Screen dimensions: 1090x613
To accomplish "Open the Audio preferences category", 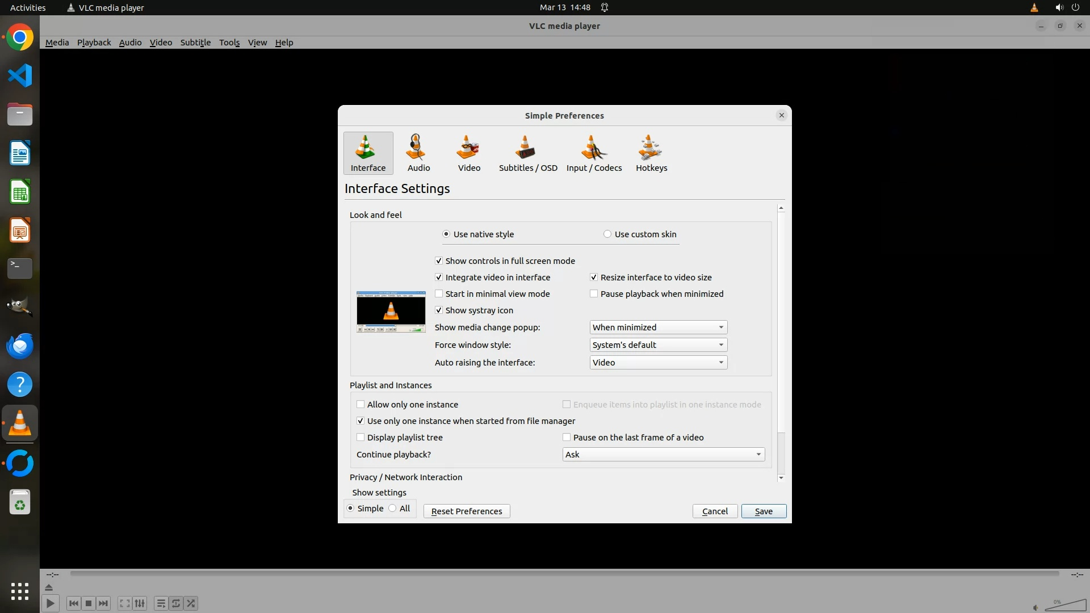I will click(418, 153).
